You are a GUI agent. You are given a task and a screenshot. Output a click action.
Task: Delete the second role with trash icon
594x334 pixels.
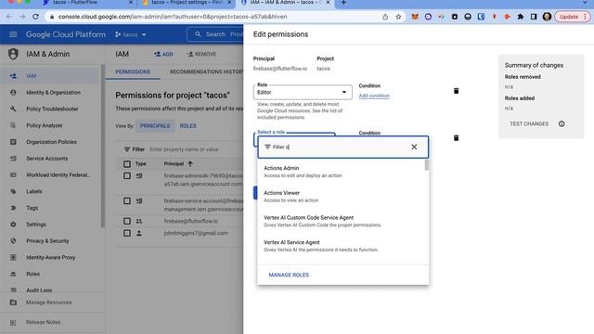[456, 138]
